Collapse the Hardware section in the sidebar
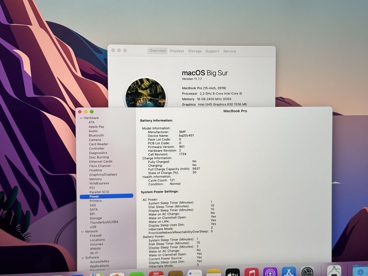The image size is (368, 276). [x=81, y=118]
